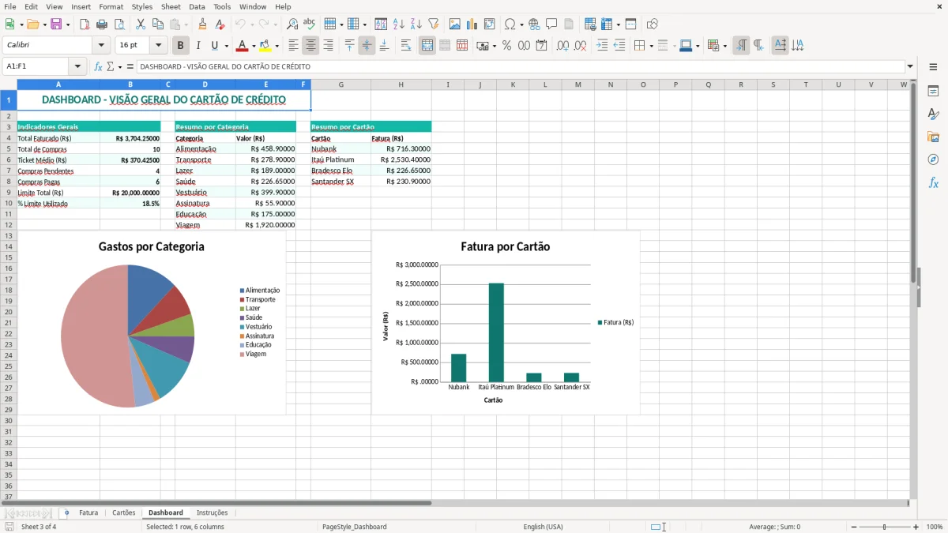Expand the Name Box dropdown arrow
Screen dimensions: 948x533
(x=77, y=66)
